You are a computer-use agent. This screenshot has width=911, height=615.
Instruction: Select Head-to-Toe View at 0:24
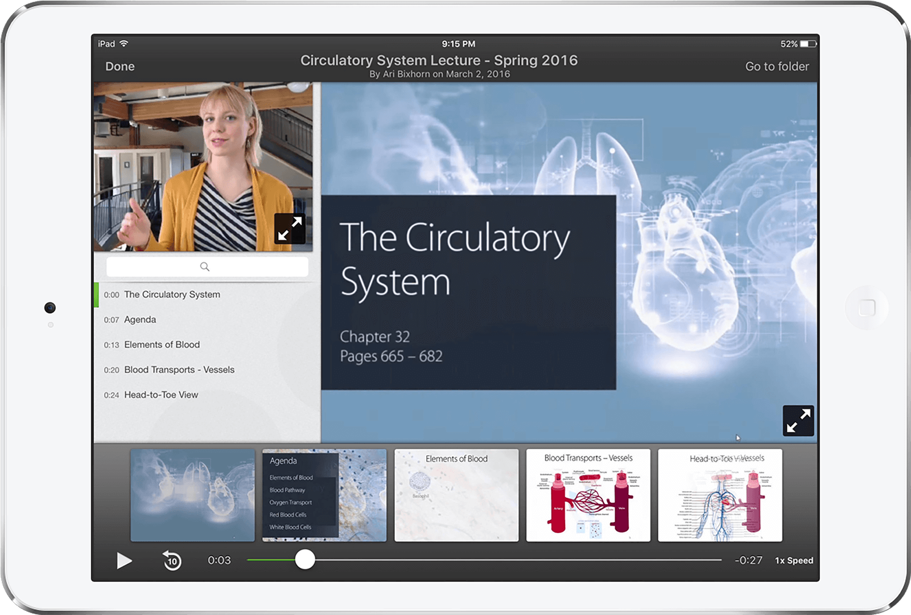click(161, 395)
